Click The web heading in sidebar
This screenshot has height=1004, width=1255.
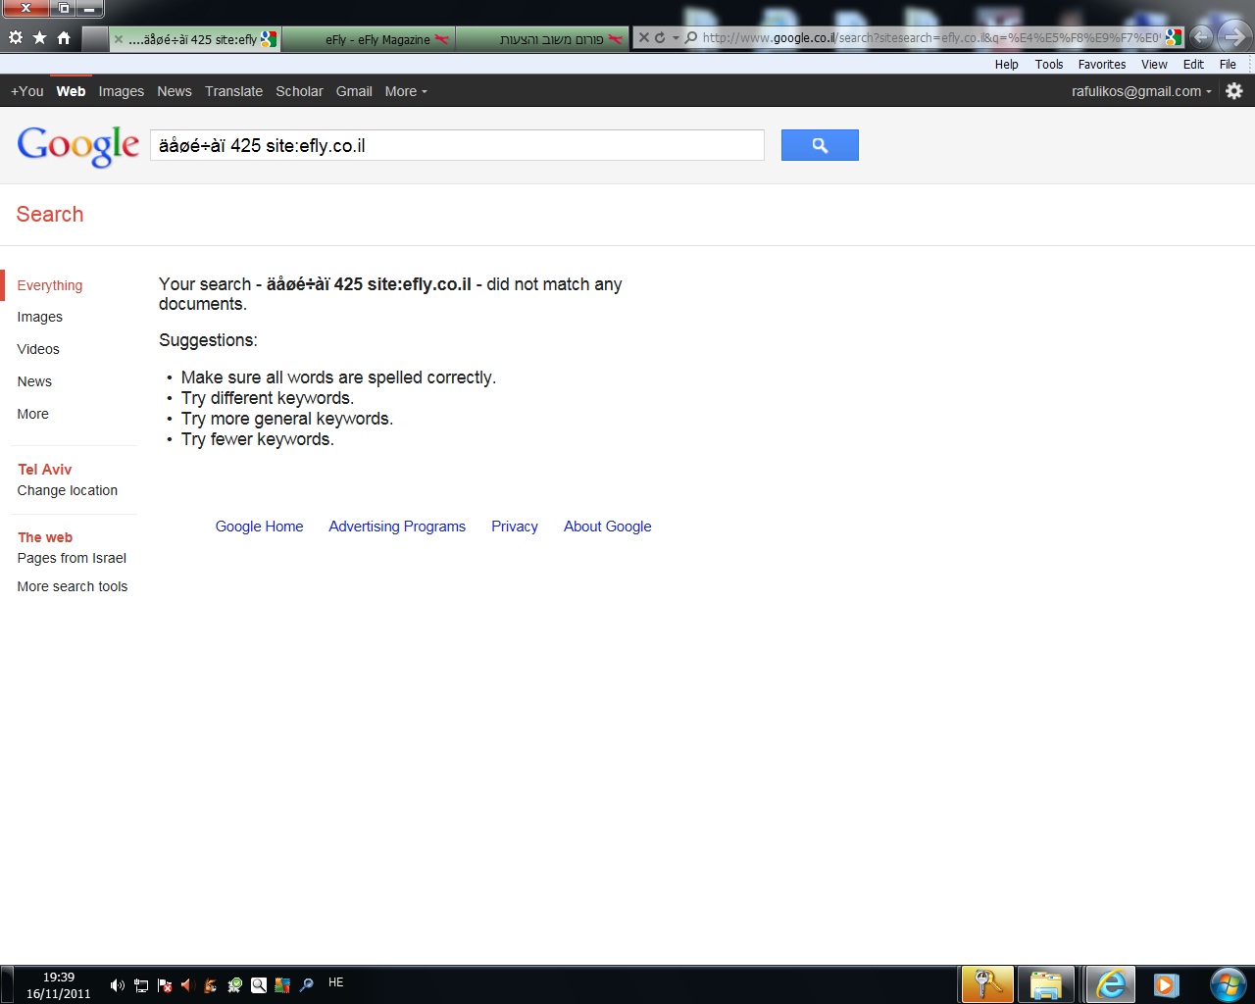click(45, 537)
